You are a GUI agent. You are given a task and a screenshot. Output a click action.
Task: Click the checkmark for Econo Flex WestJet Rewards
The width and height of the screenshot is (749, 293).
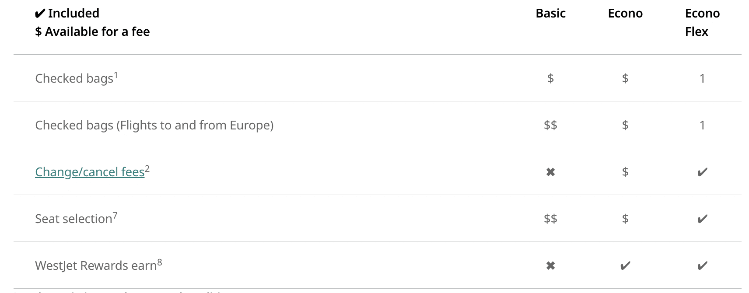[x=702, y=266]
